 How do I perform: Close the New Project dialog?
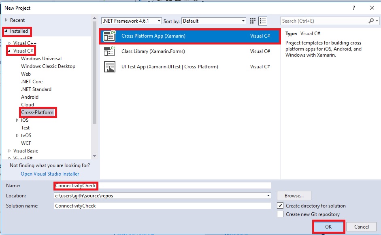(372, 8)
